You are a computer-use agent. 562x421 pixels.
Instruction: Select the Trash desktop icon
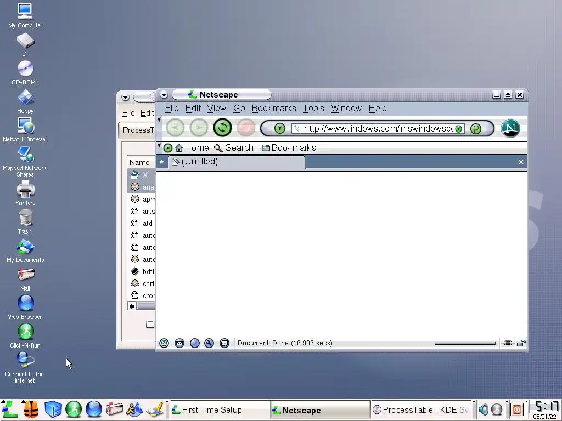tap(25, 222)
